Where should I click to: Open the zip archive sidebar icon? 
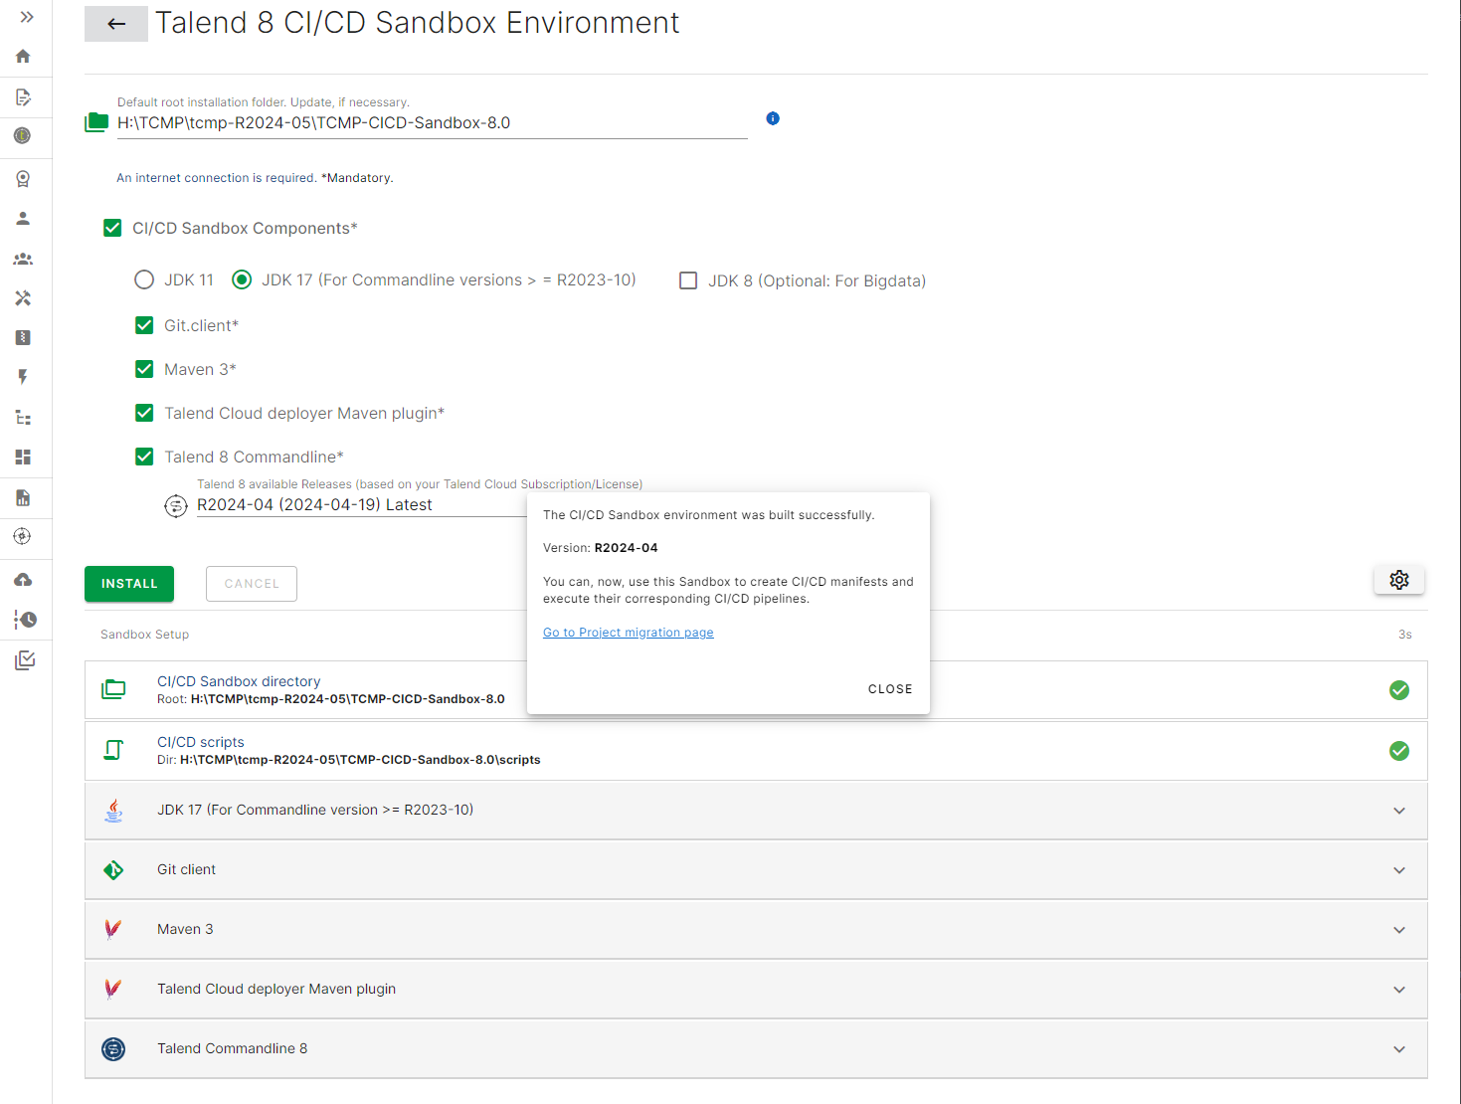click(x=23, y=337)
